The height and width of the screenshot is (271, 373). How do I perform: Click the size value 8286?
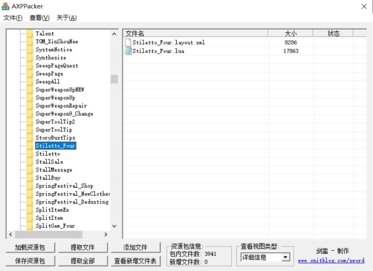(x=290, y=42)
